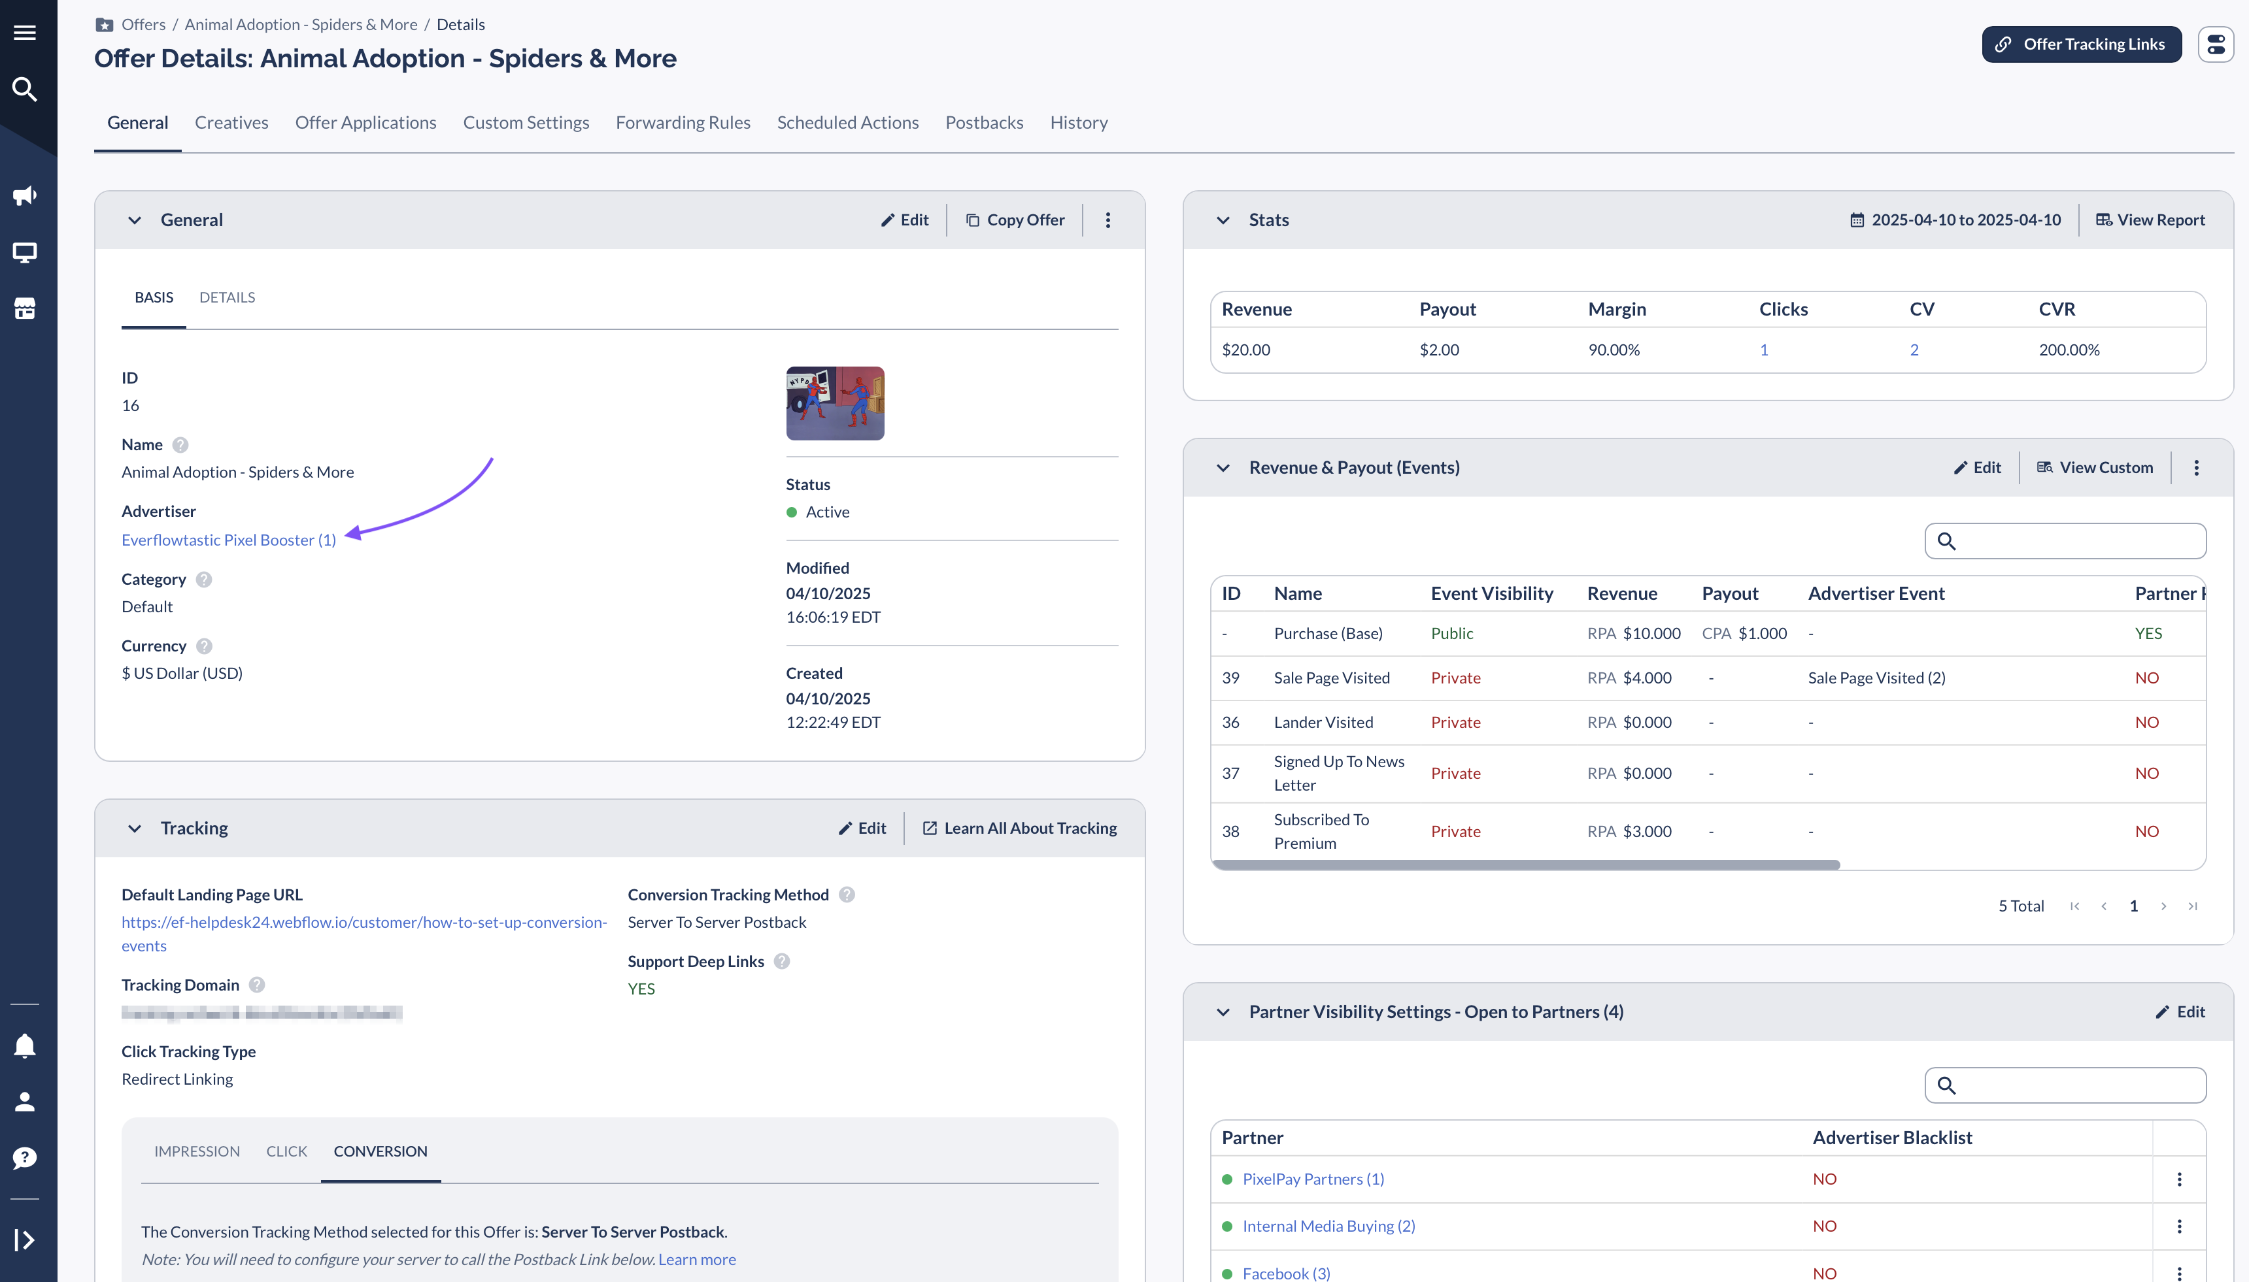Open the help chat bubble icon
Viewport: 2249px width, 1282px height.
coord(25,1158)
